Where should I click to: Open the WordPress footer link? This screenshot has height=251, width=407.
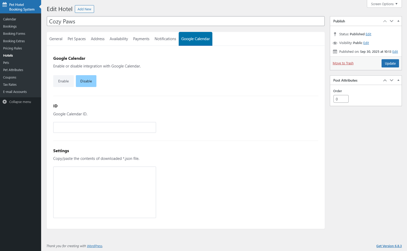tap(95, 246)
